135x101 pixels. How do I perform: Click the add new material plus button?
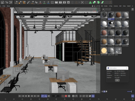point(103,9)
